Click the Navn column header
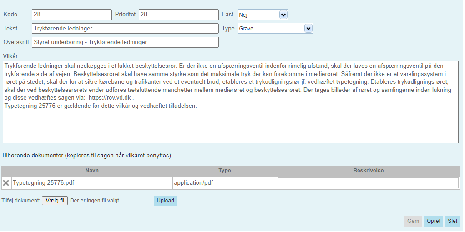Image resolution: width=465 pixels, height=232 pixels. [92, 171]
